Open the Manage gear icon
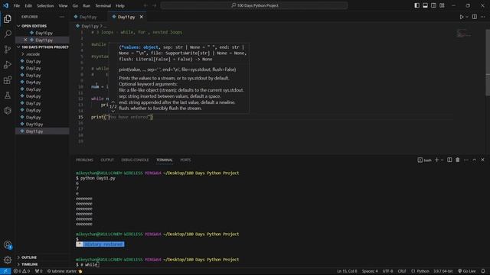Viewport: 490px width, 275px height. (x=8, y=260)
